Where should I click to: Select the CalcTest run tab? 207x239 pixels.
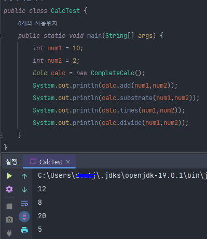pos(49,162)
